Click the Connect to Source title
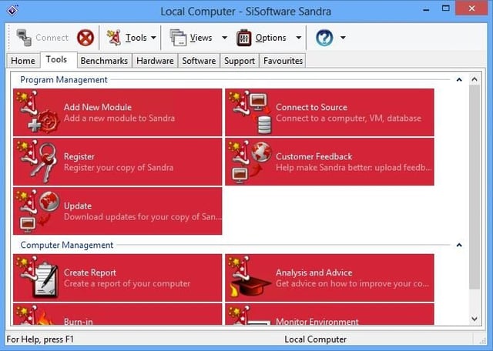 (311, 107)
